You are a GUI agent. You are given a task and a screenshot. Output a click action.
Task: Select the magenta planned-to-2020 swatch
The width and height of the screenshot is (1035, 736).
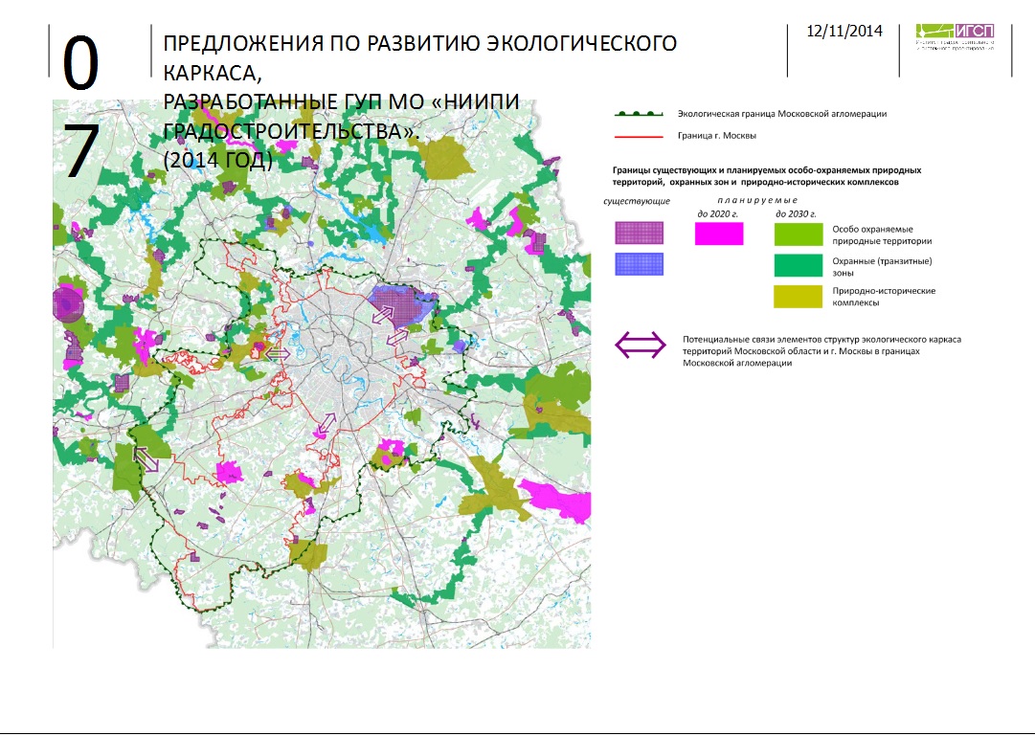pyautogui.click(x=719, y=233)
